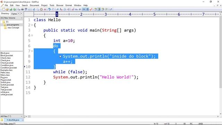Select Check.class in the file list
222x125 pixels.
coord(6,58)
